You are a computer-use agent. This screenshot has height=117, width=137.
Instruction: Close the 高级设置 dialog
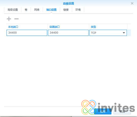[x=132, y=3]
